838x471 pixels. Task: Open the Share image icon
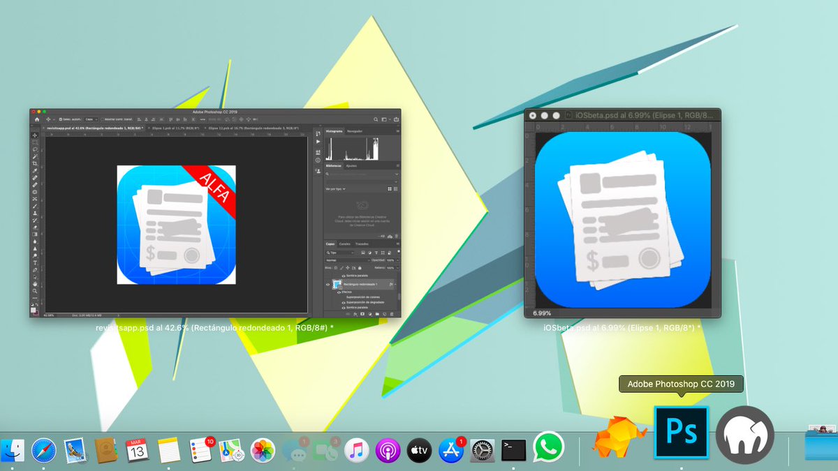pos(396,119)
